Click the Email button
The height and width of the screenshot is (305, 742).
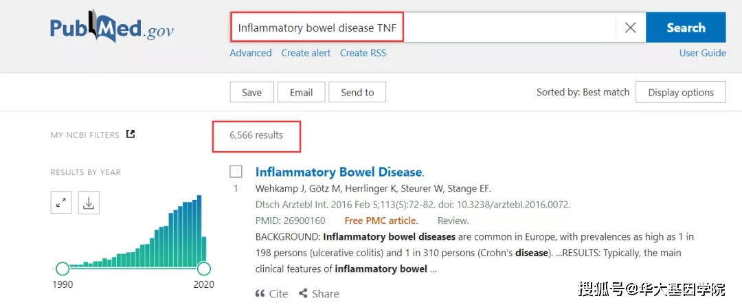301,93
